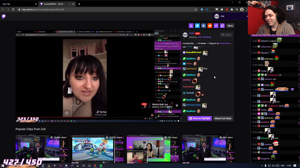
Task: Download the clip with the download icon
Action: pyautogui.click(x=191, y=26)
